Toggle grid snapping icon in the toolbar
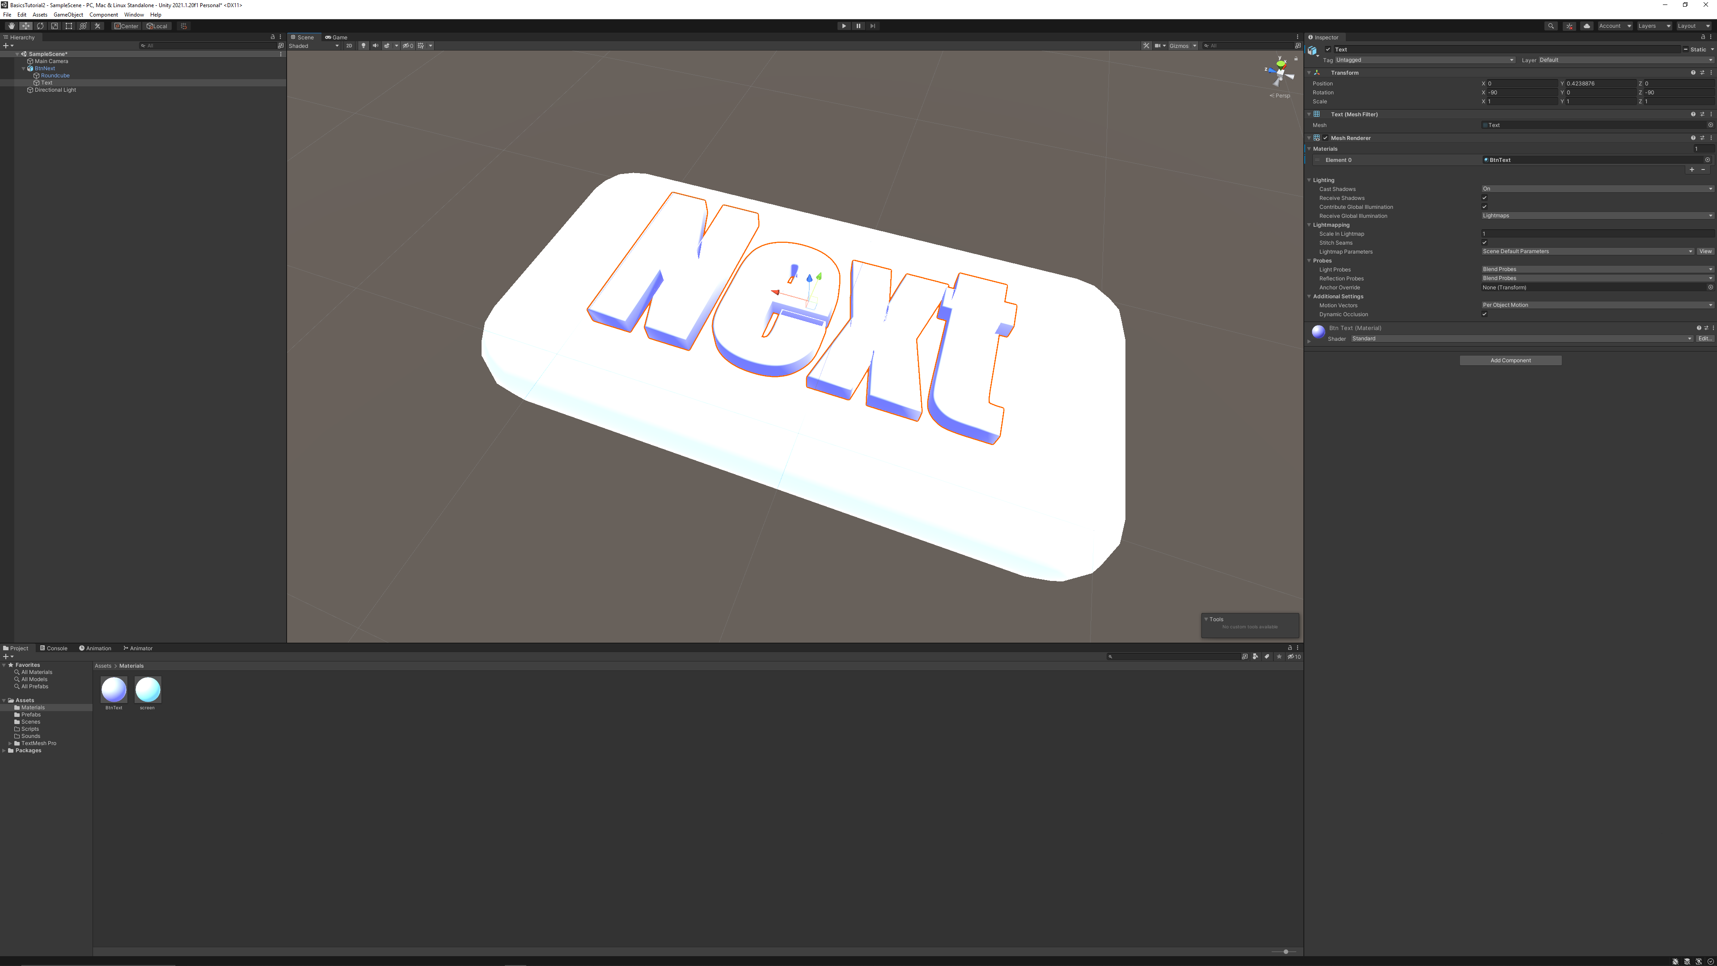 184,26
